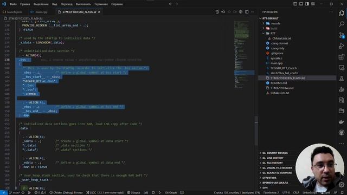
Task: Open the Docker whale view
Action: tap(342, 122)
